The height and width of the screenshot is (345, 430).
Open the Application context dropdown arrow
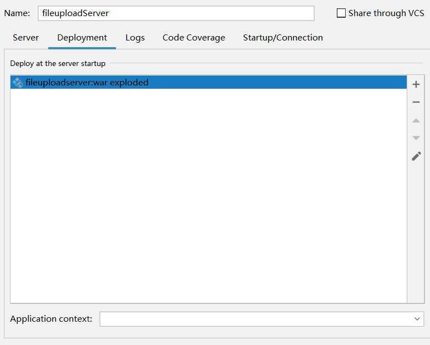point(417,319)
